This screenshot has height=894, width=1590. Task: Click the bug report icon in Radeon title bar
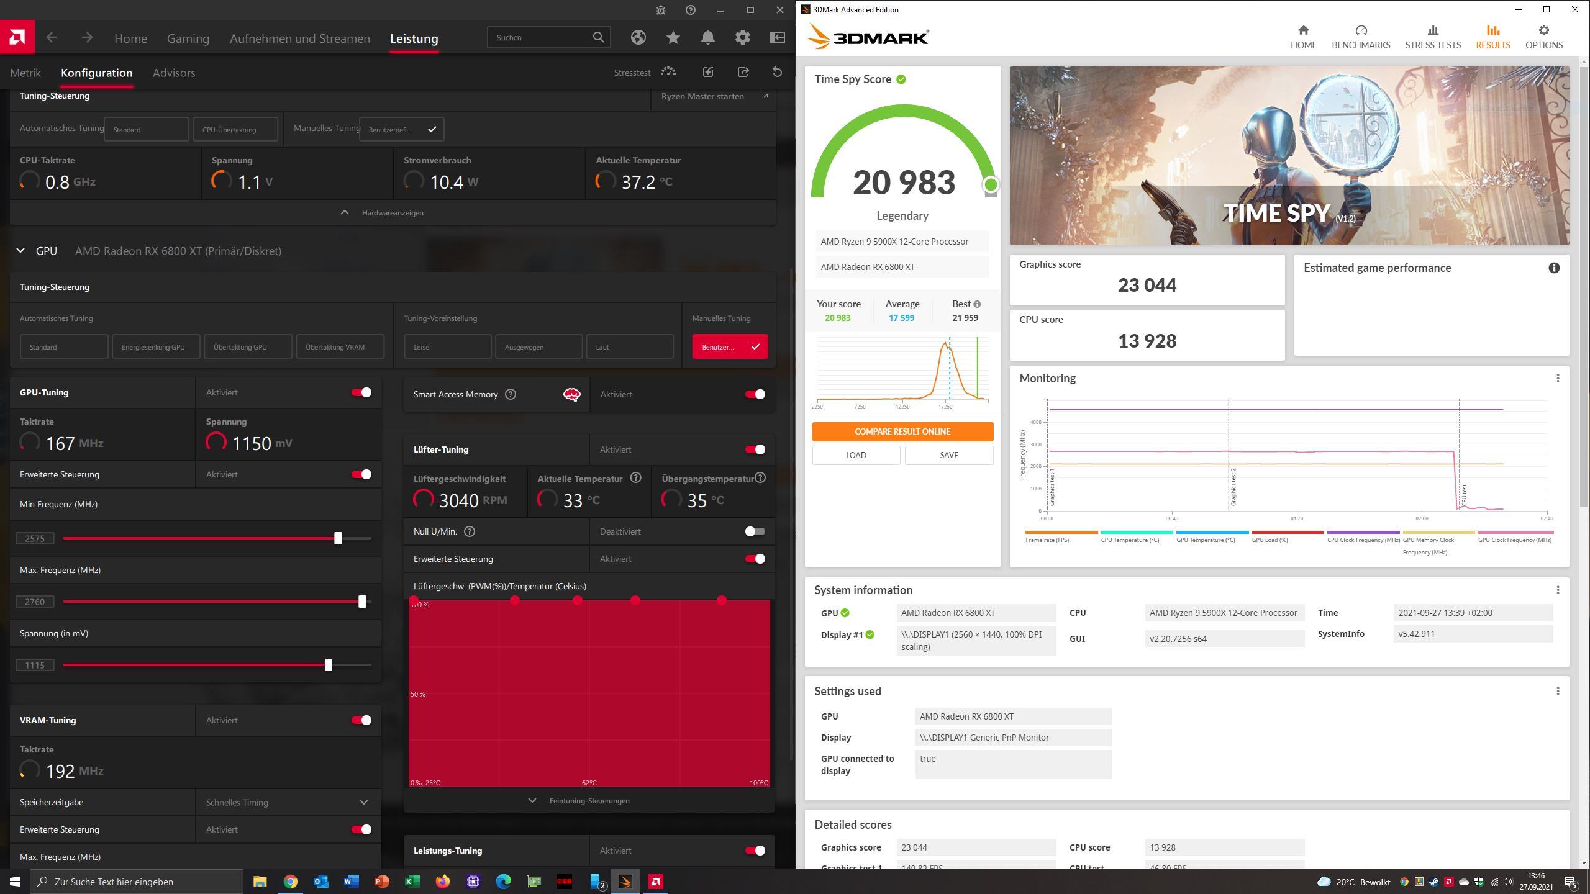pyautogui.click(x=661, y=10)
